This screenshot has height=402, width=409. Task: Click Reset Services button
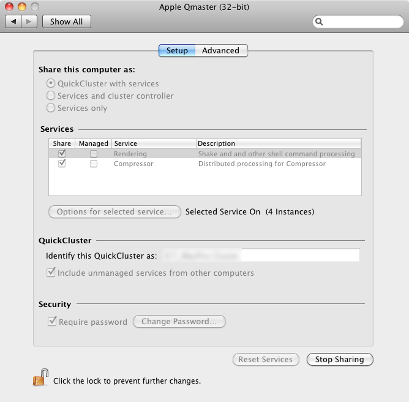point(266,360)
